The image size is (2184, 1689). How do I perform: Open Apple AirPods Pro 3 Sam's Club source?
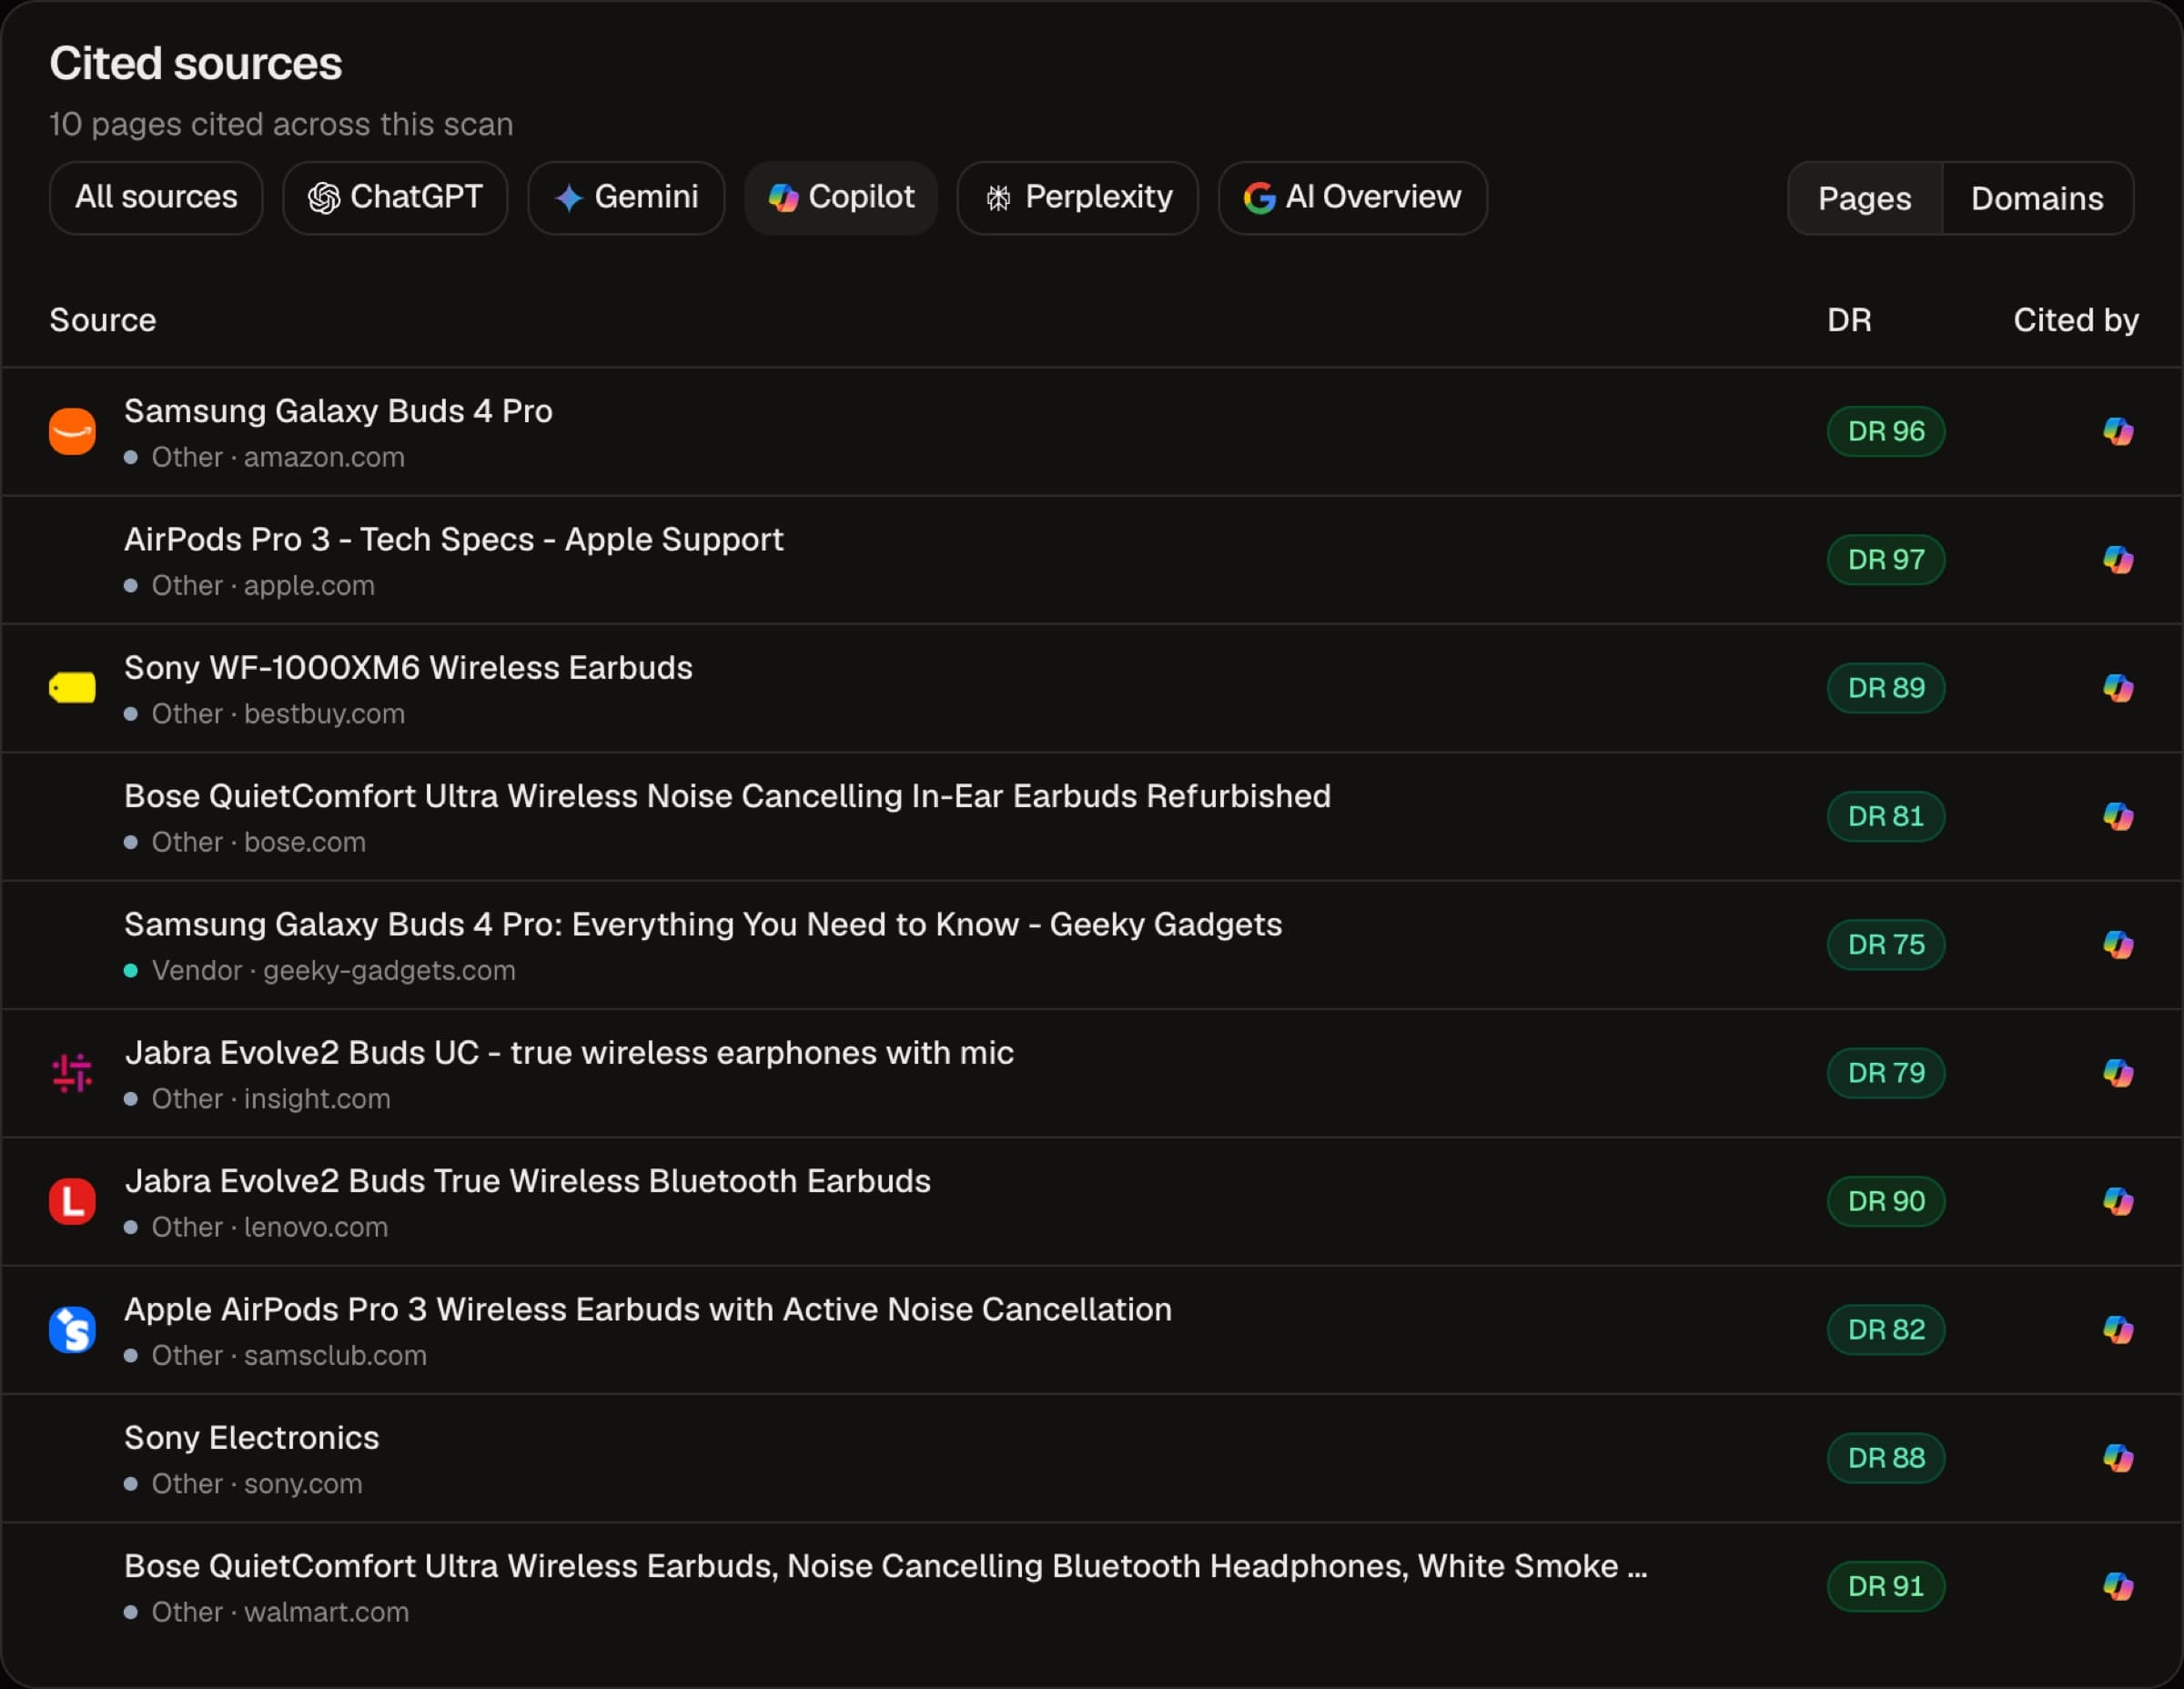click(x=648, y=1310)
